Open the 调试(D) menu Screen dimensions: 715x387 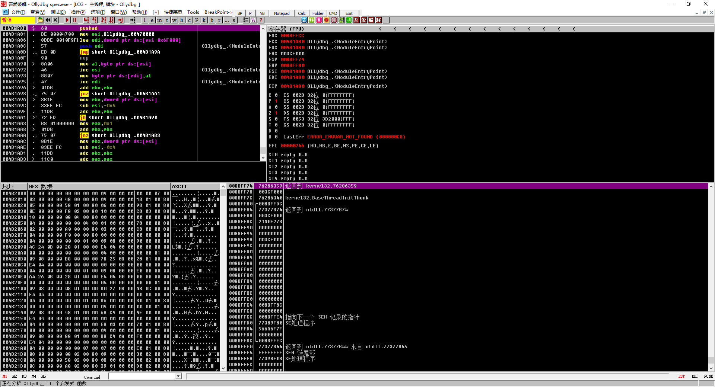58,12
